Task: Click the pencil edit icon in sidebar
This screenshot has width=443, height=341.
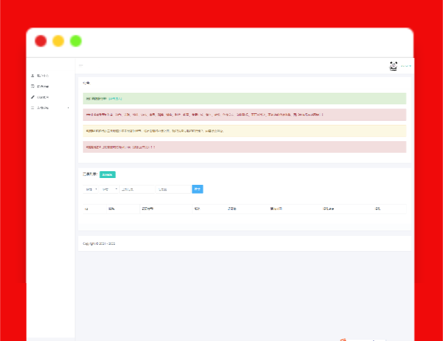Action: 33,98
